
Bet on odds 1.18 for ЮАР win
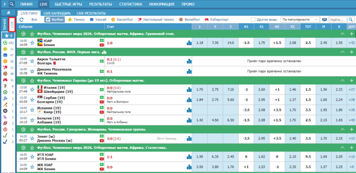[x=200, y=43]
